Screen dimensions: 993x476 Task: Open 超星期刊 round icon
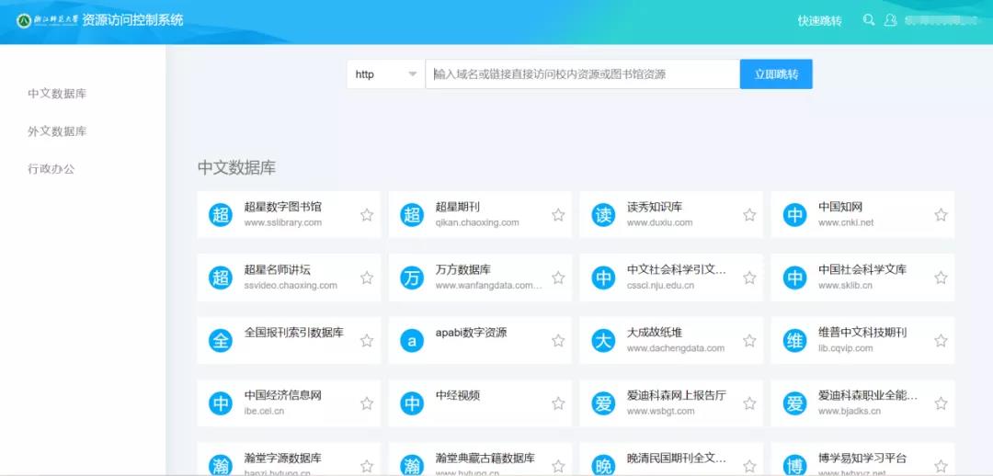(x=412, y=215)
